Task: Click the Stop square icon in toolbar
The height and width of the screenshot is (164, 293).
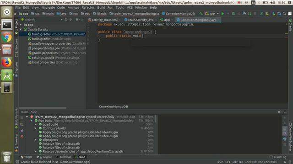Action: pos(255,14)
